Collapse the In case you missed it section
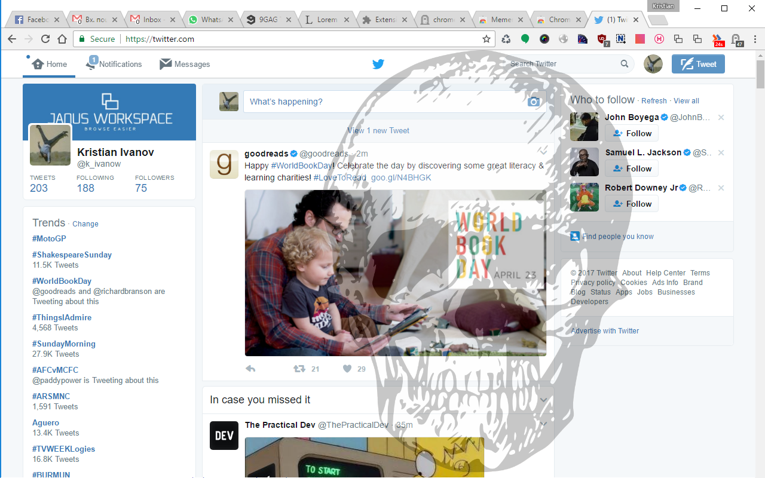Image resolution: width=765 pixels, height=478 pixels. click(543, 400)
